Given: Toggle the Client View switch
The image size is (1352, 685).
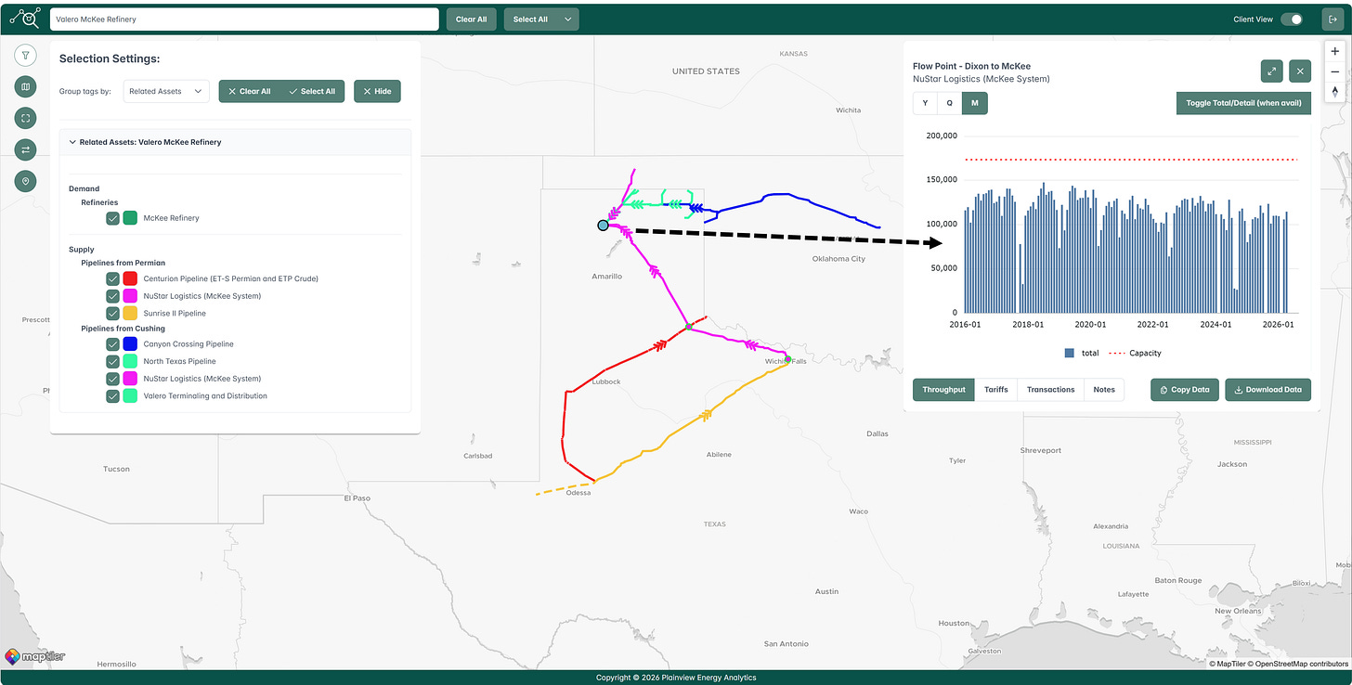Looking at the screenshot, I should point(1292,19).
